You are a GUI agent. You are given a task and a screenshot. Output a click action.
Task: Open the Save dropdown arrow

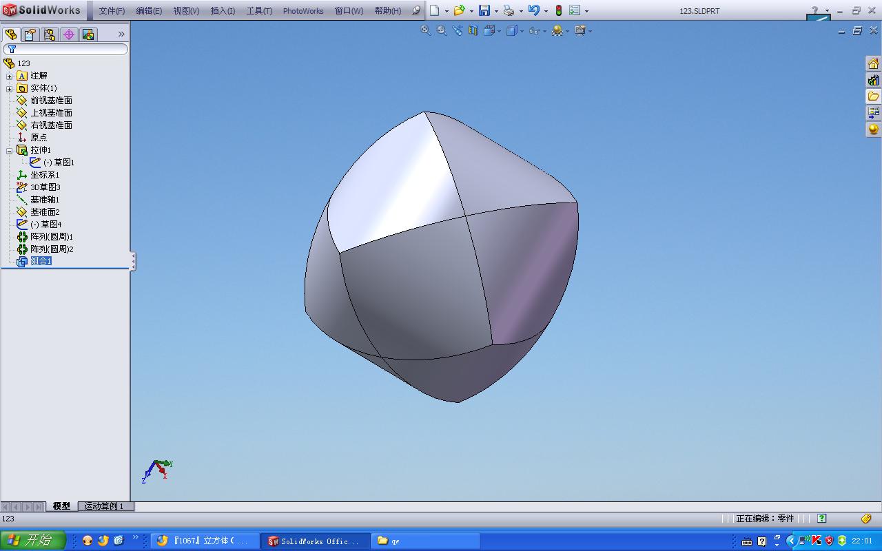pyautogui.click(x=496, y=11)
